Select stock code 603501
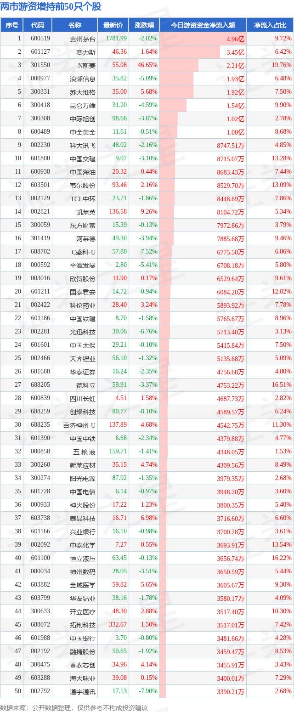Screen dimensions: 294x712 point(40,185)
